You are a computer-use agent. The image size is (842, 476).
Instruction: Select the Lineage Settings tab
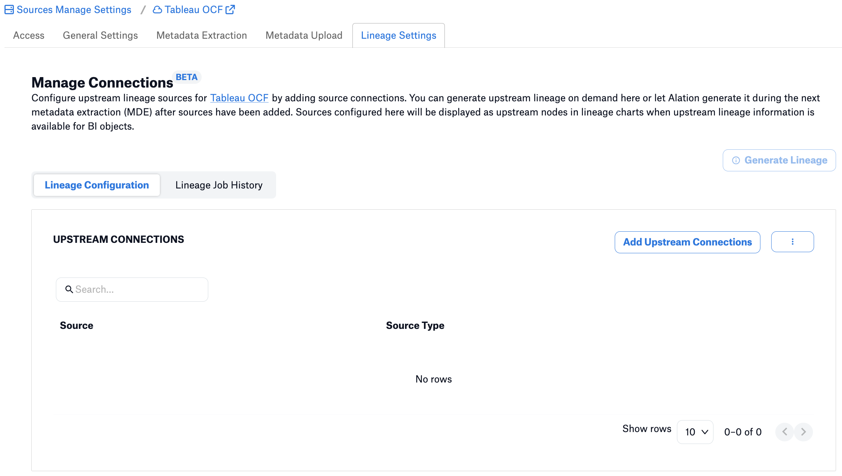(x=398, y=35)
